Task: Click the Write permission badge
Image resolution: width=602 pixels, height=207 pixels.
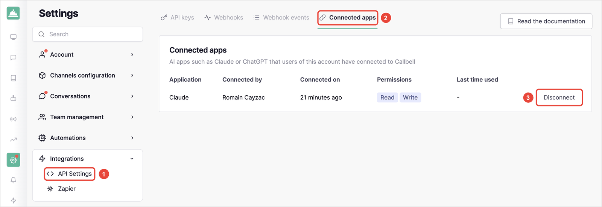Action: pyautogui.click(x=410, y=97)
